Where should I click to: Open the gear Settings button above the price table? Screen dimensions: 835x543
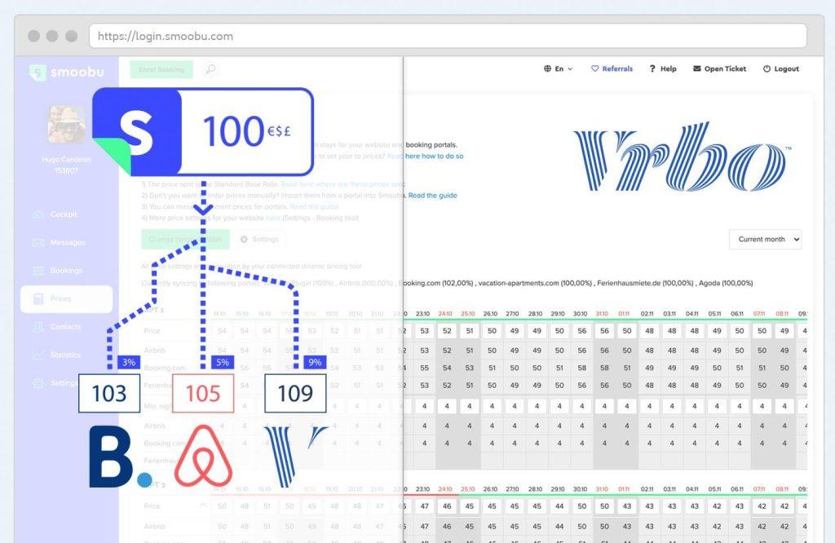pos(259,239)
